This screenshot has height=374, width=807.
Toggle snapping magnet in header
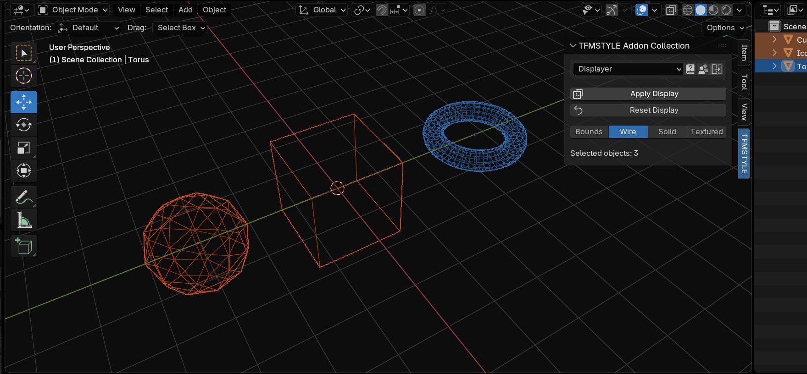tap(381, 10)
